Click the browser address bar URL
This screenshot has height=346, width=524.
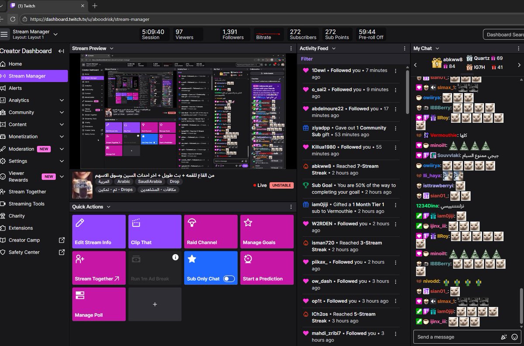point(90,19)
